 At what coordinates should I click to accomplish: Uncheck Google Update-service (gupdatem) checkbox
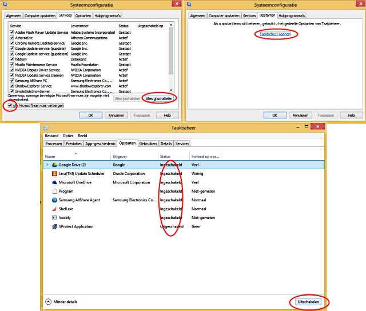[x=12, y=53]
